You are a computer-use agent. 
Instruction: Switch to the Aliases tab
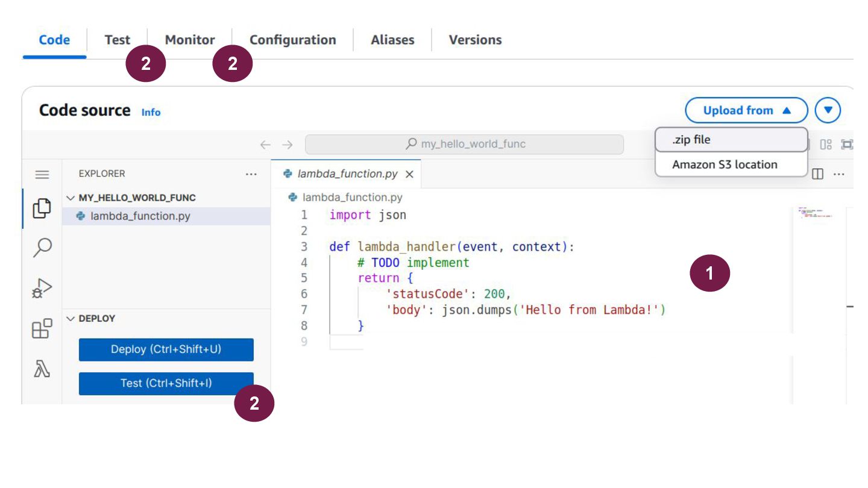(392, 40)
